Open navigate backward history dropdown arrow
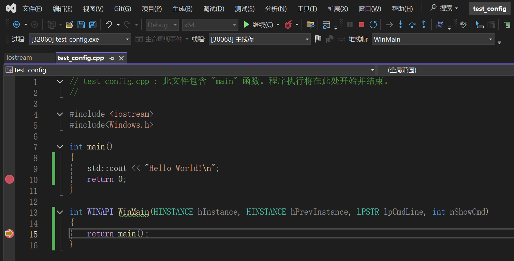The height and width of the screenshot is (261, 514). pos(26,25)
